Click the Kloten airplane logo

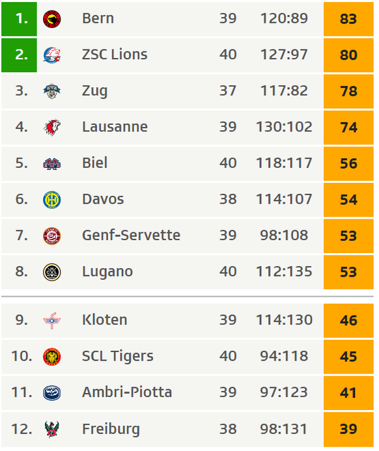52,320
